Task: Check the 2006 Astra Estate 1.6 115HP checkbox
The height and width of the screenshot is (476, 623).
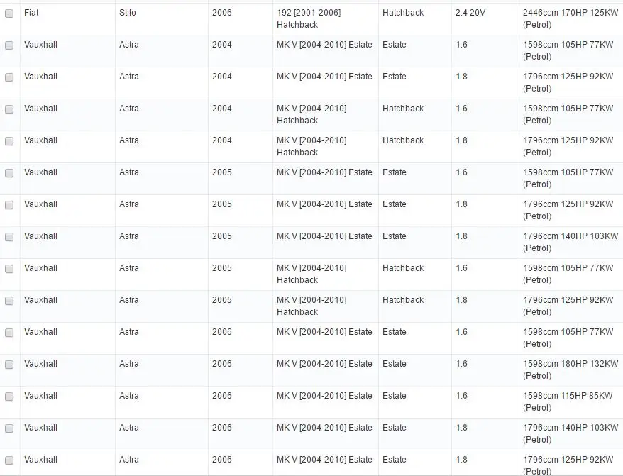Action: 9,397
